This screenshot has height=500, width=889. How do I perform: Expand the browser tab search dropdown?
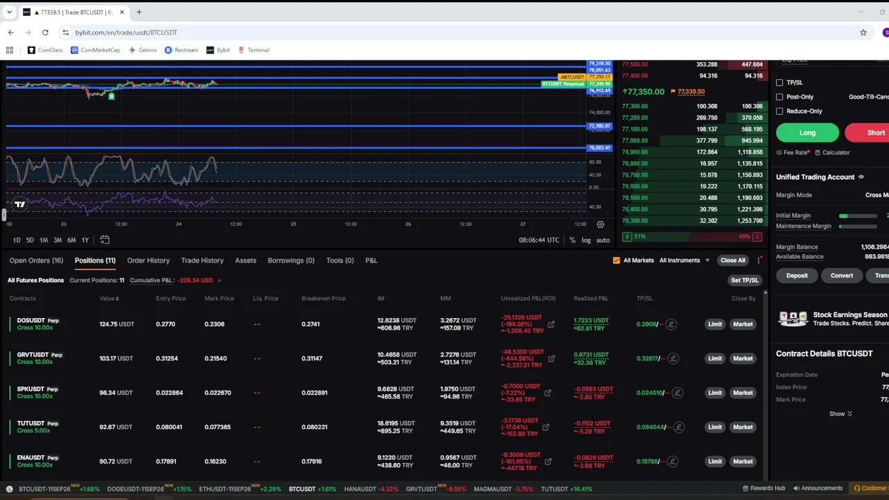click(9, 12)
